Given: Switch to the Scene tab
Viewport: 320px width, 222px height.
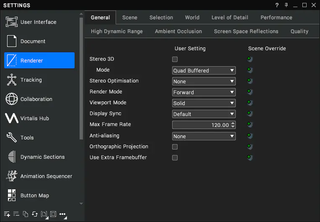Looking at the screenshot, I should coord(130,18).
